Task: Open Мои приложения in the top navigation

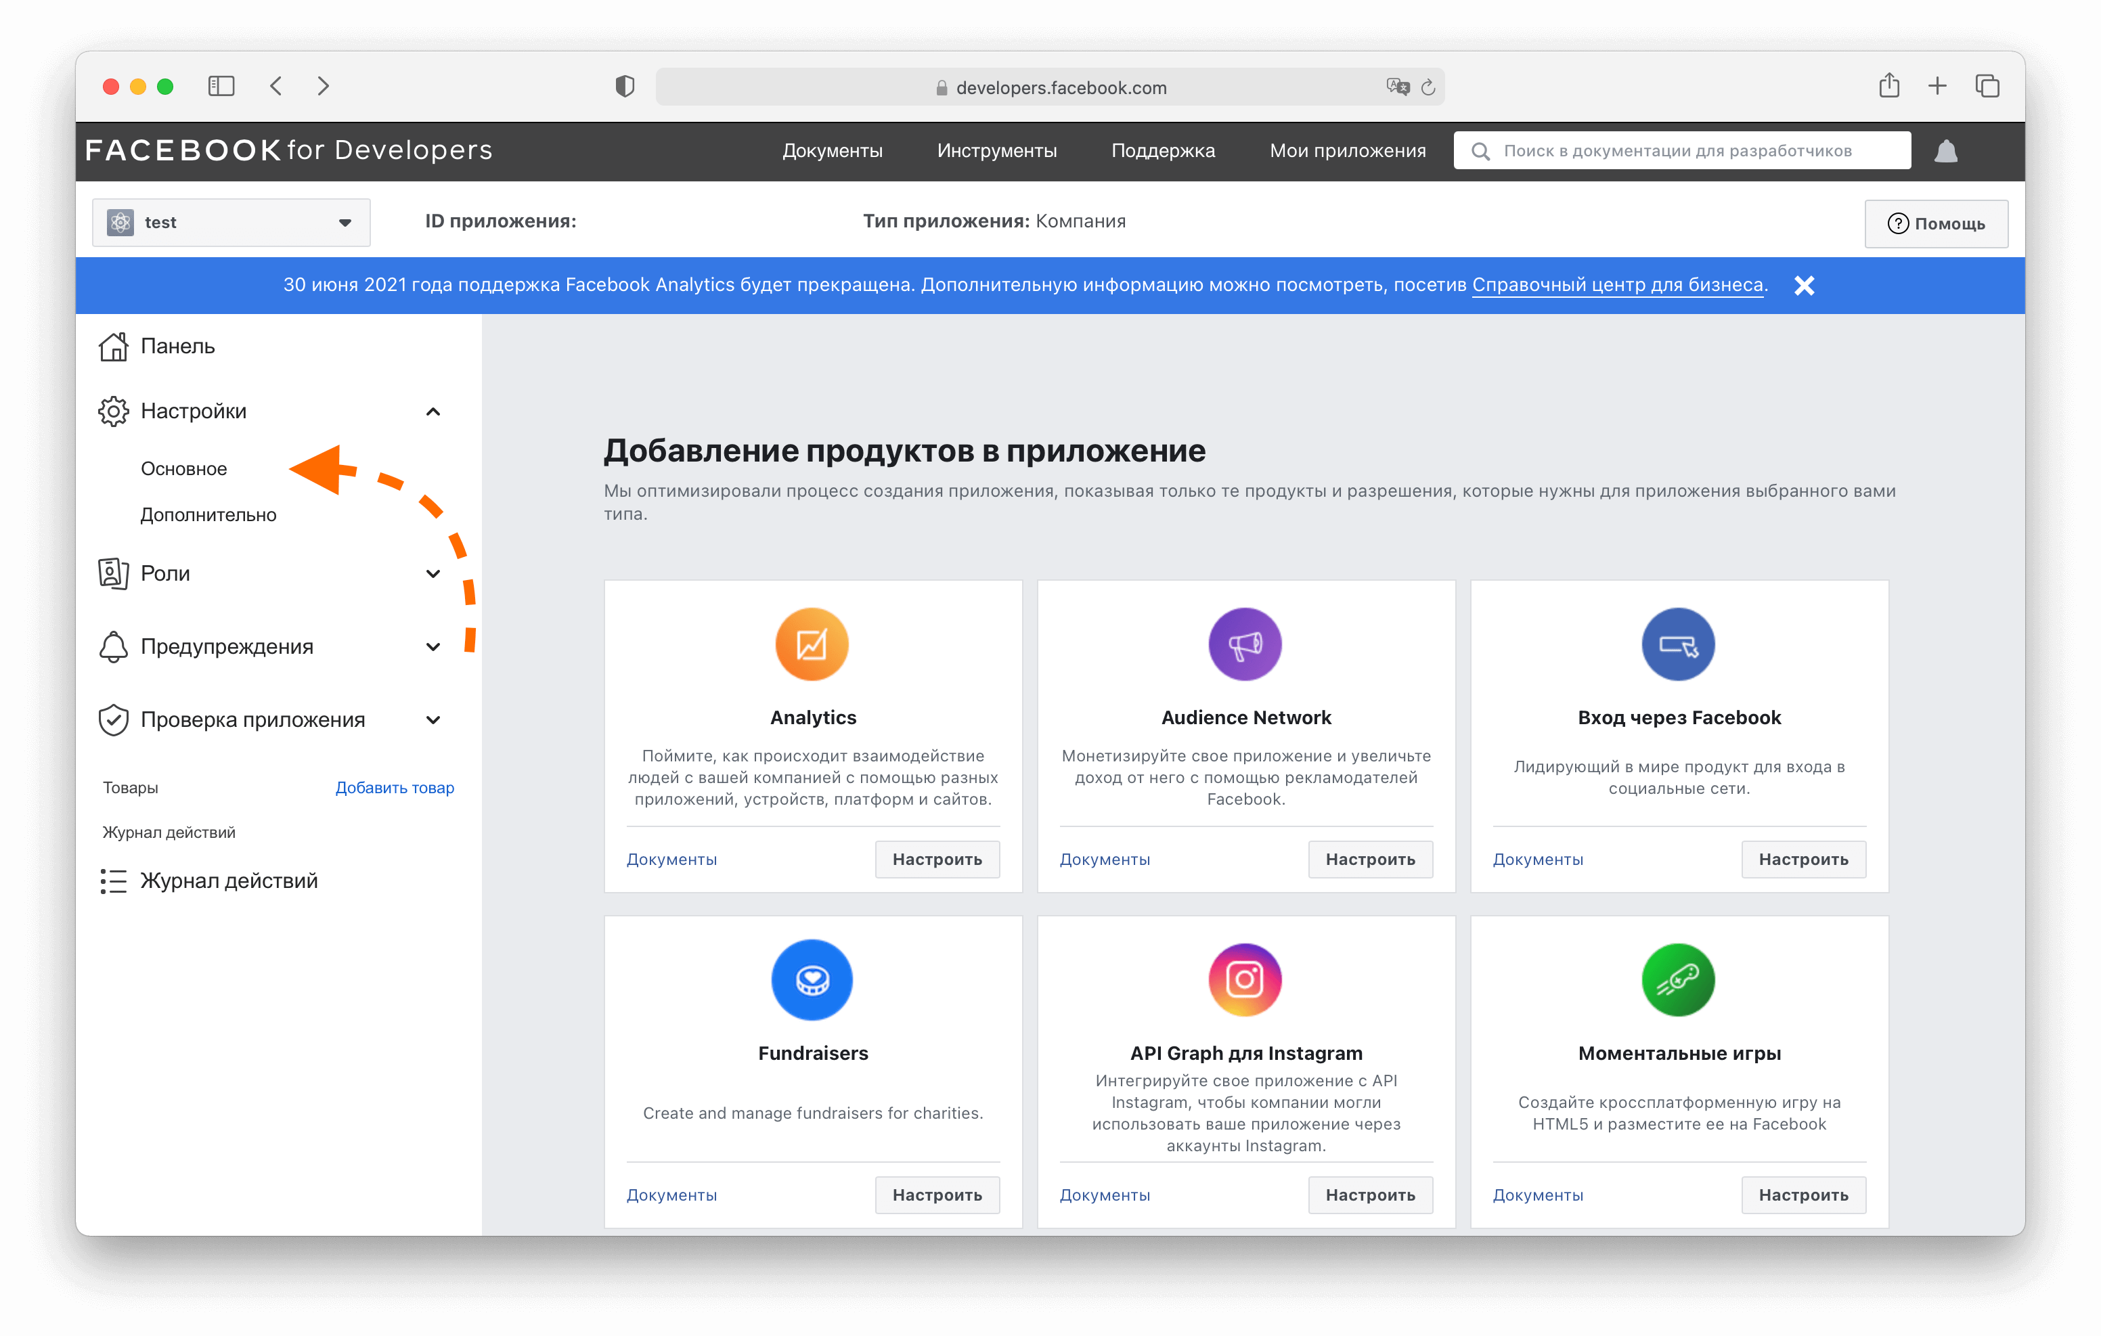Action: coord(1347,151)
